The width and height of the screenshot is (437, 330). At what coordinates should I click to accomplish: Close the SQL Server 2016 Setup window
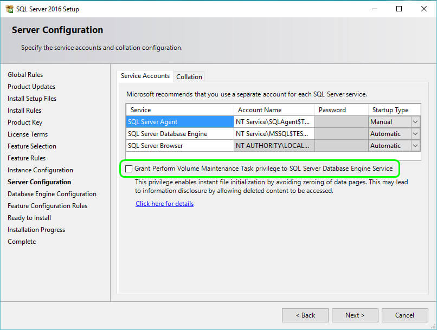[x=424, y=9]
